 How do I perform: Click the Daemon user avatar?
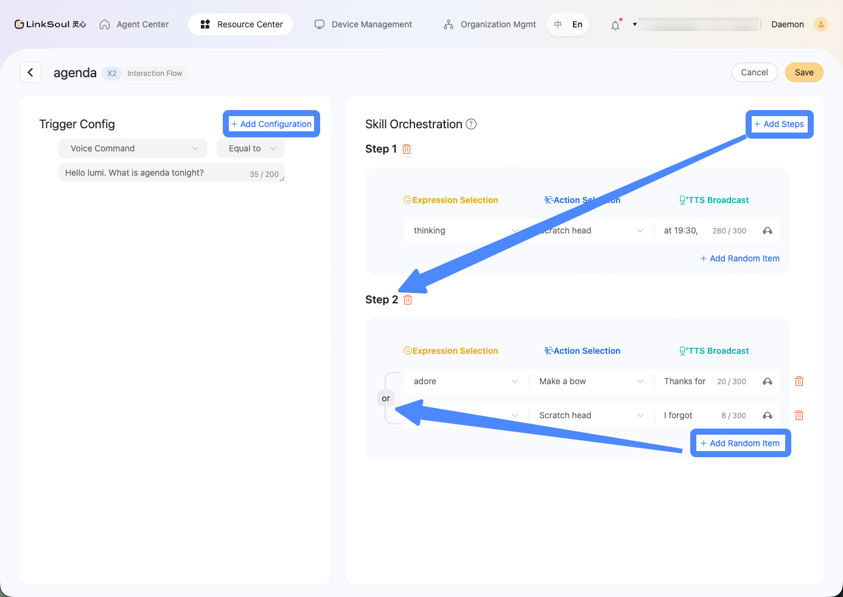pyautogui.click(x=820, y=24)
